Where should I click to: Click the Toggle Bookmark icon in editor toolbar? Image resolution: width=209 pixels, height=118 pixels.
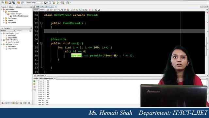[80, 10]
